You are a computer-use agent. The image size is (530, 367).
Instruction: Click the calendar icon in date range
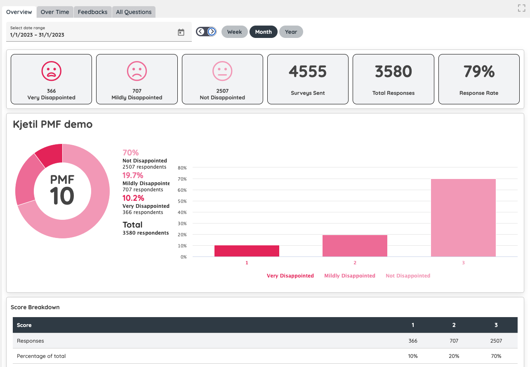pyautogui.click(x=181, y=32)
